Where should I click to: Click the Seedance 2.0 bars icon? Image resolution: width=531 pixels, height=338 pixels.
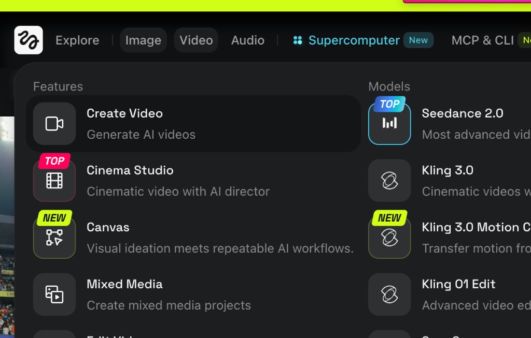tap(389, 124)
